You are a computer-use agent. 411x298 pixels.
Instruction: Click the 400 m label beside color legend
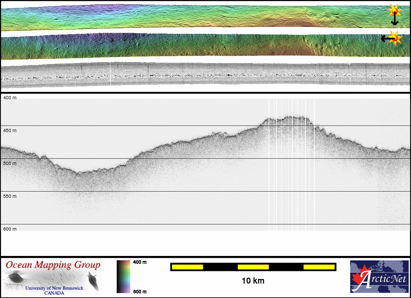click(x=140, y=262)
